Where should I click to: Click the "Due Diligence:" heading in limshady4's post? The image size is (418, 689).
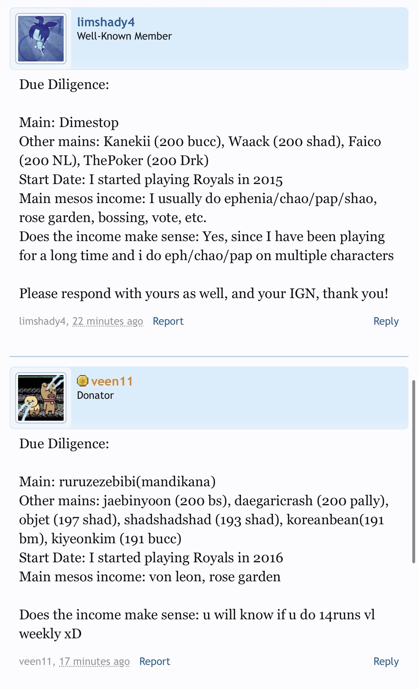click(64, 85)
